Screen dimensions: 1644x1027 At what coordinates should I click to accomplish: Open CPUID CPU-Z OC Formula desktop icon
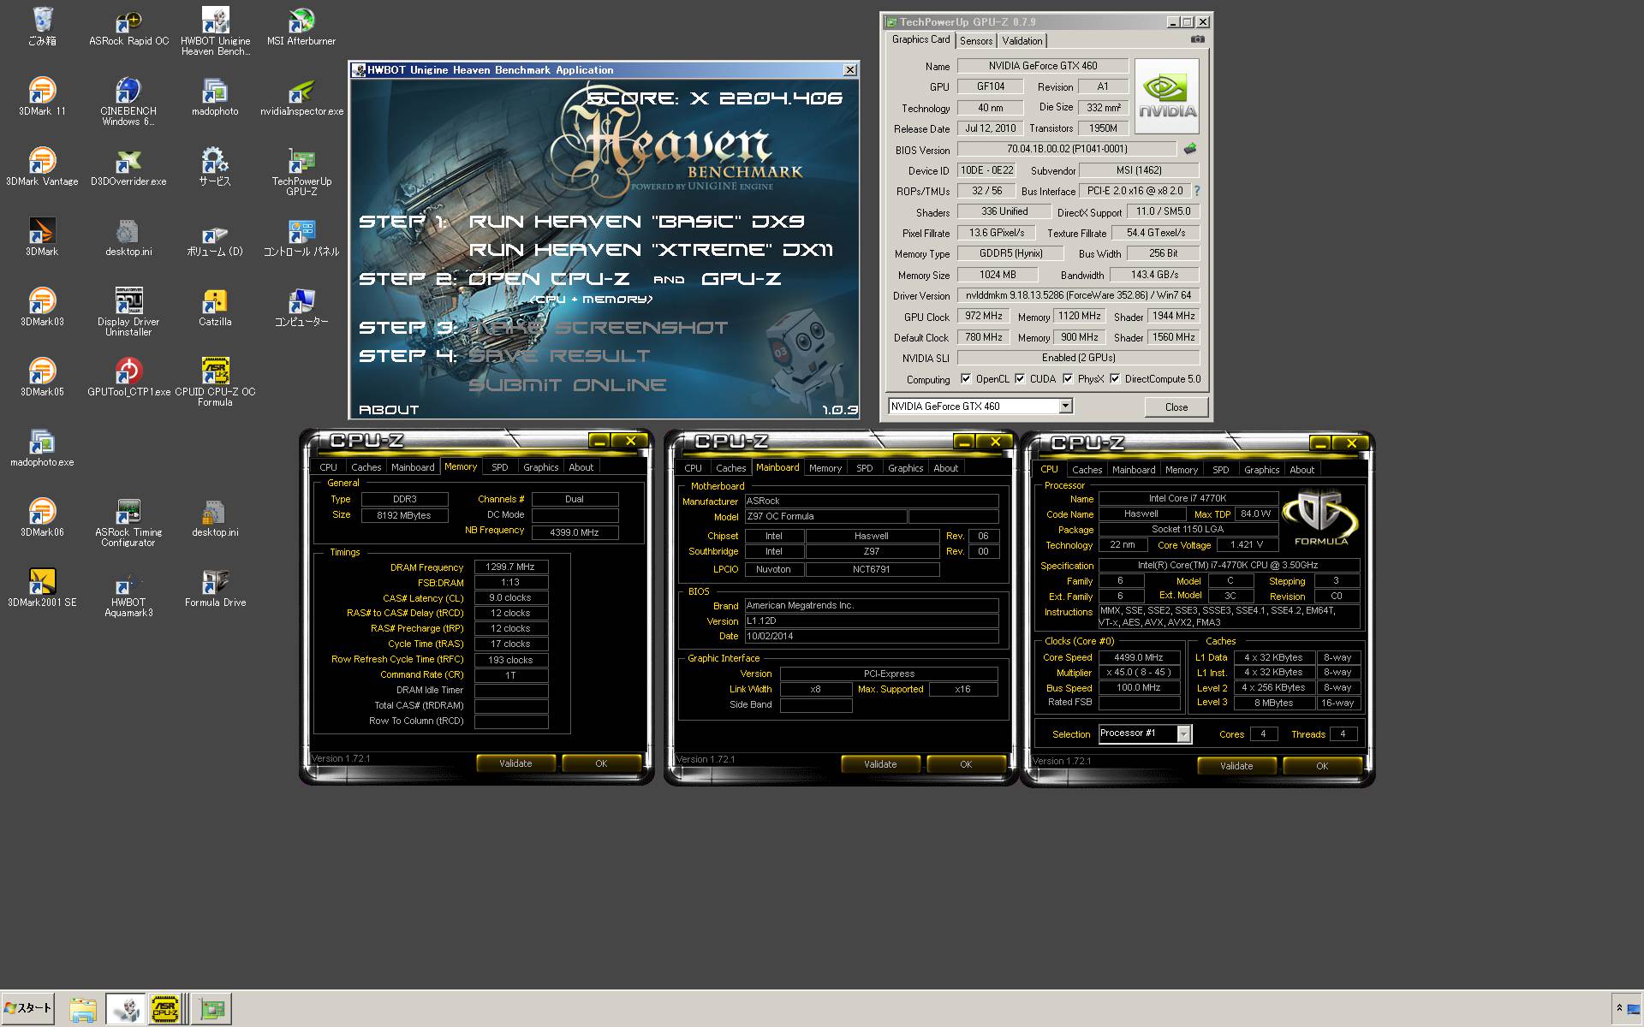[215, 383]
